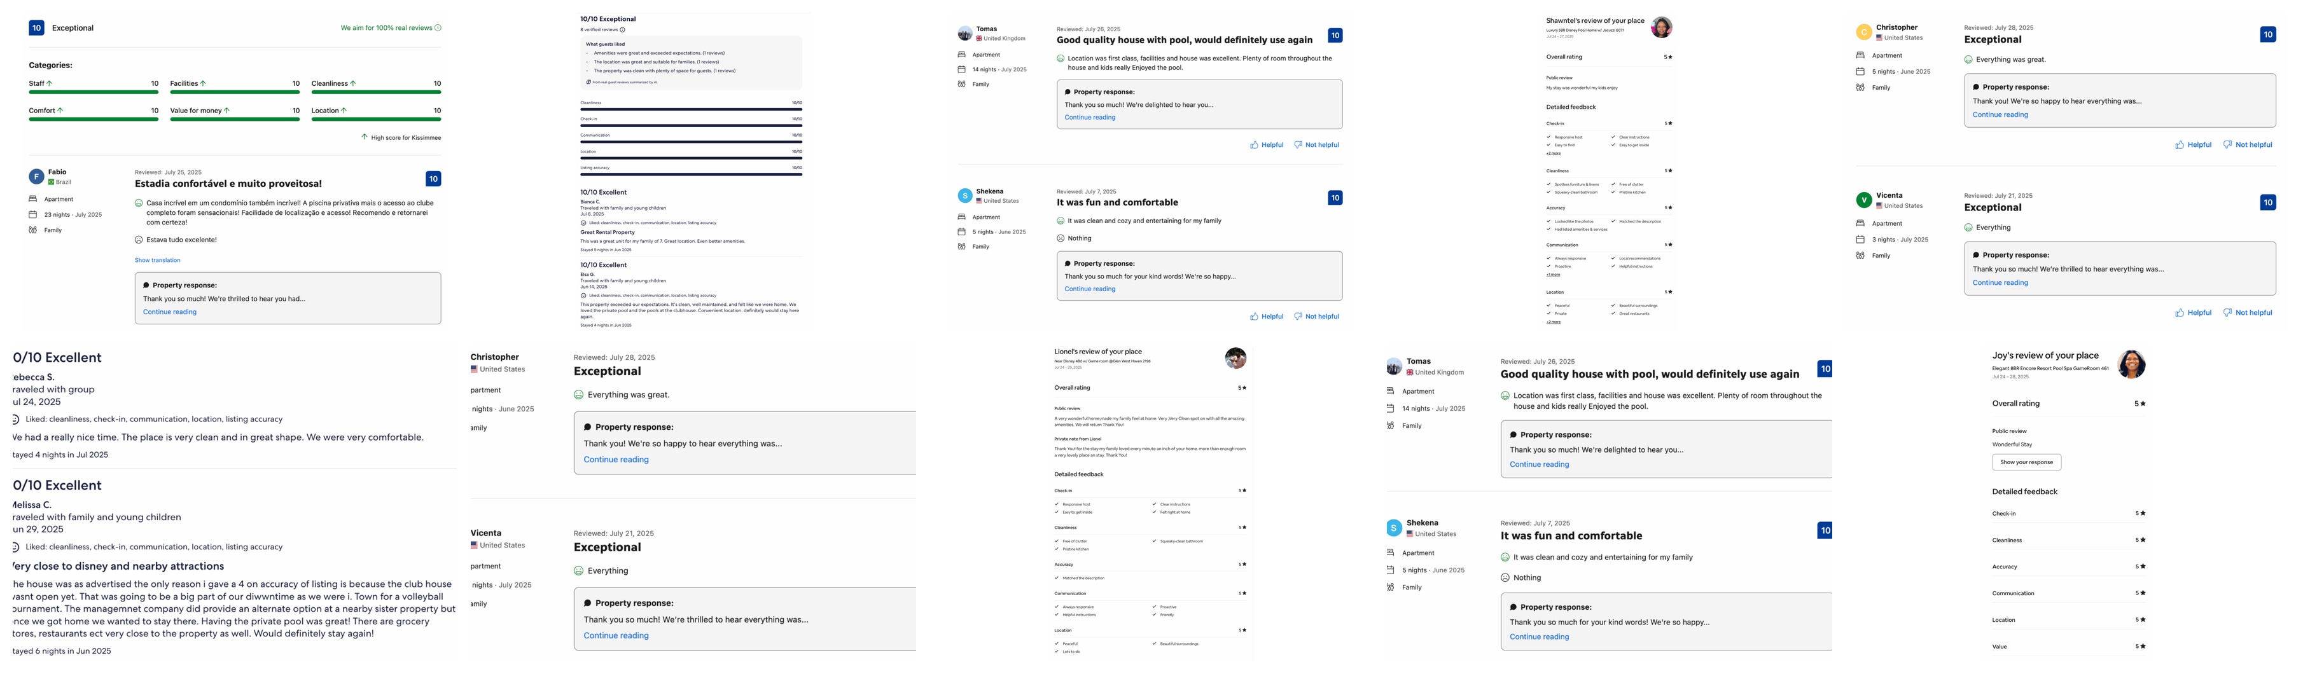Continue reading the property response to Fabio
The image size is (2303, 674).
tap(170, 312)
